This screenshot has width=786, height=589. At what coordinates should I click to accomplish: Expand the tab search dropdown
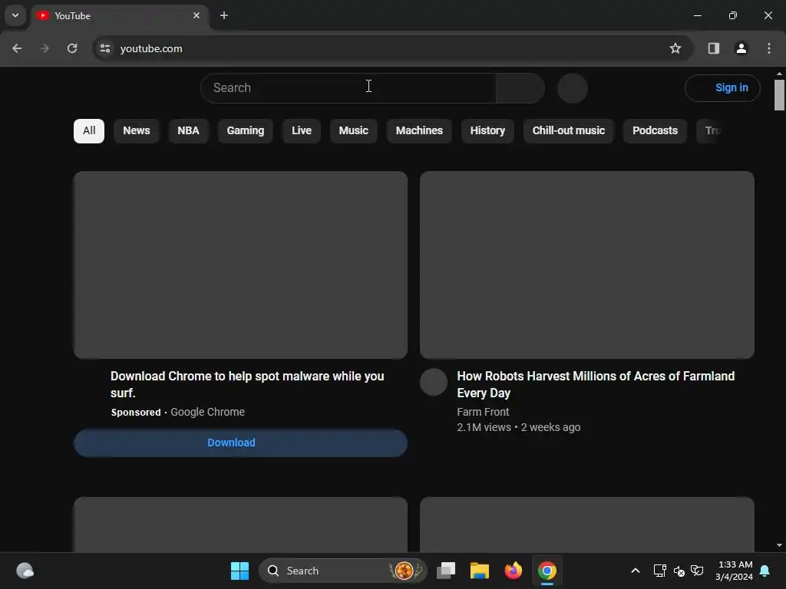coord(15,15)
